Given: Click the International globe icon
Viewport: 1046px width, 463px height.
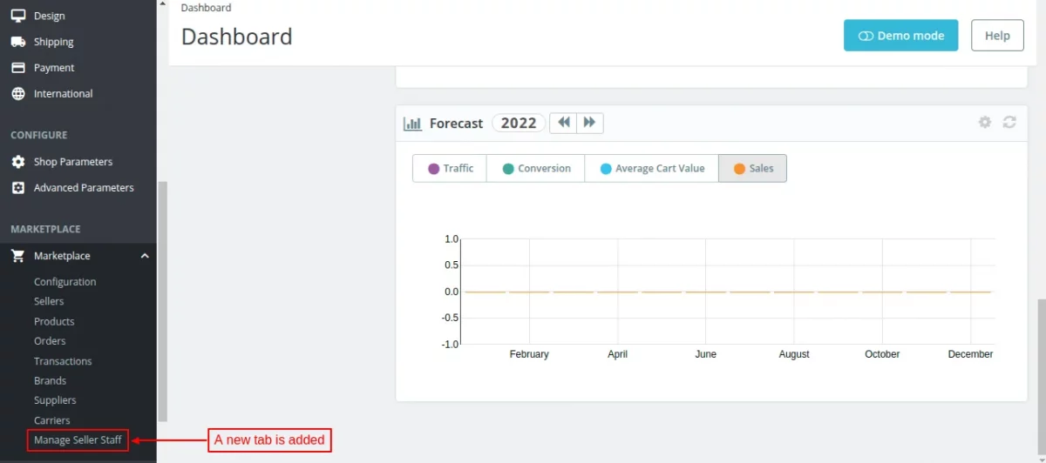Looking at the screenshot, I should [17, 94].
